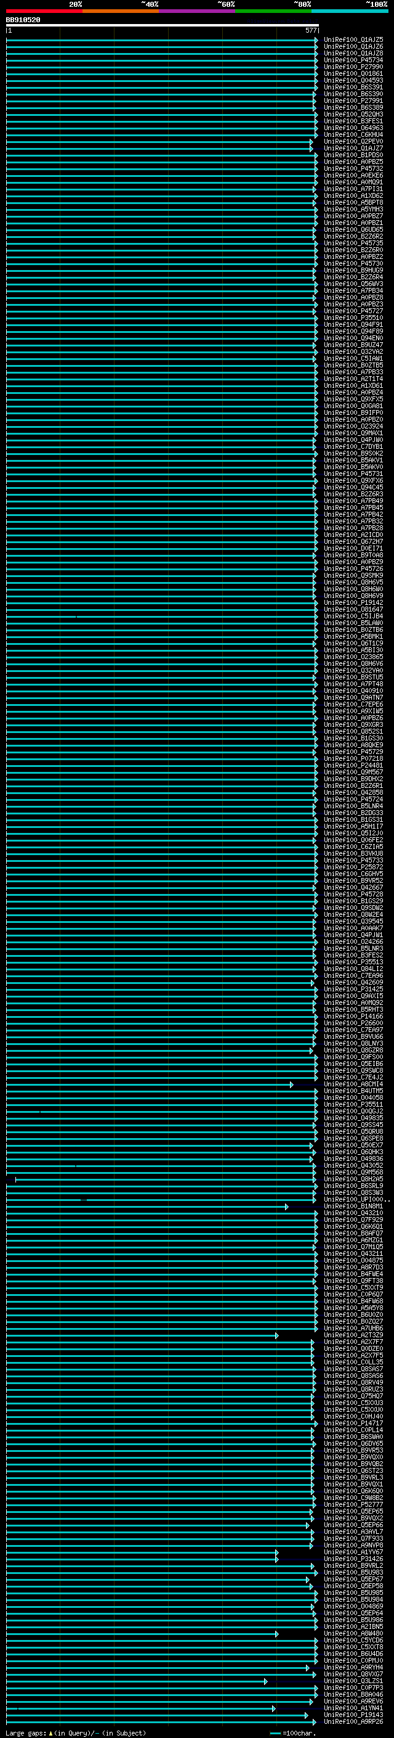Screen dimensions: 394x1738
Task: Open hit UniRef100_Q9FT38
Action: point(353,1281)
